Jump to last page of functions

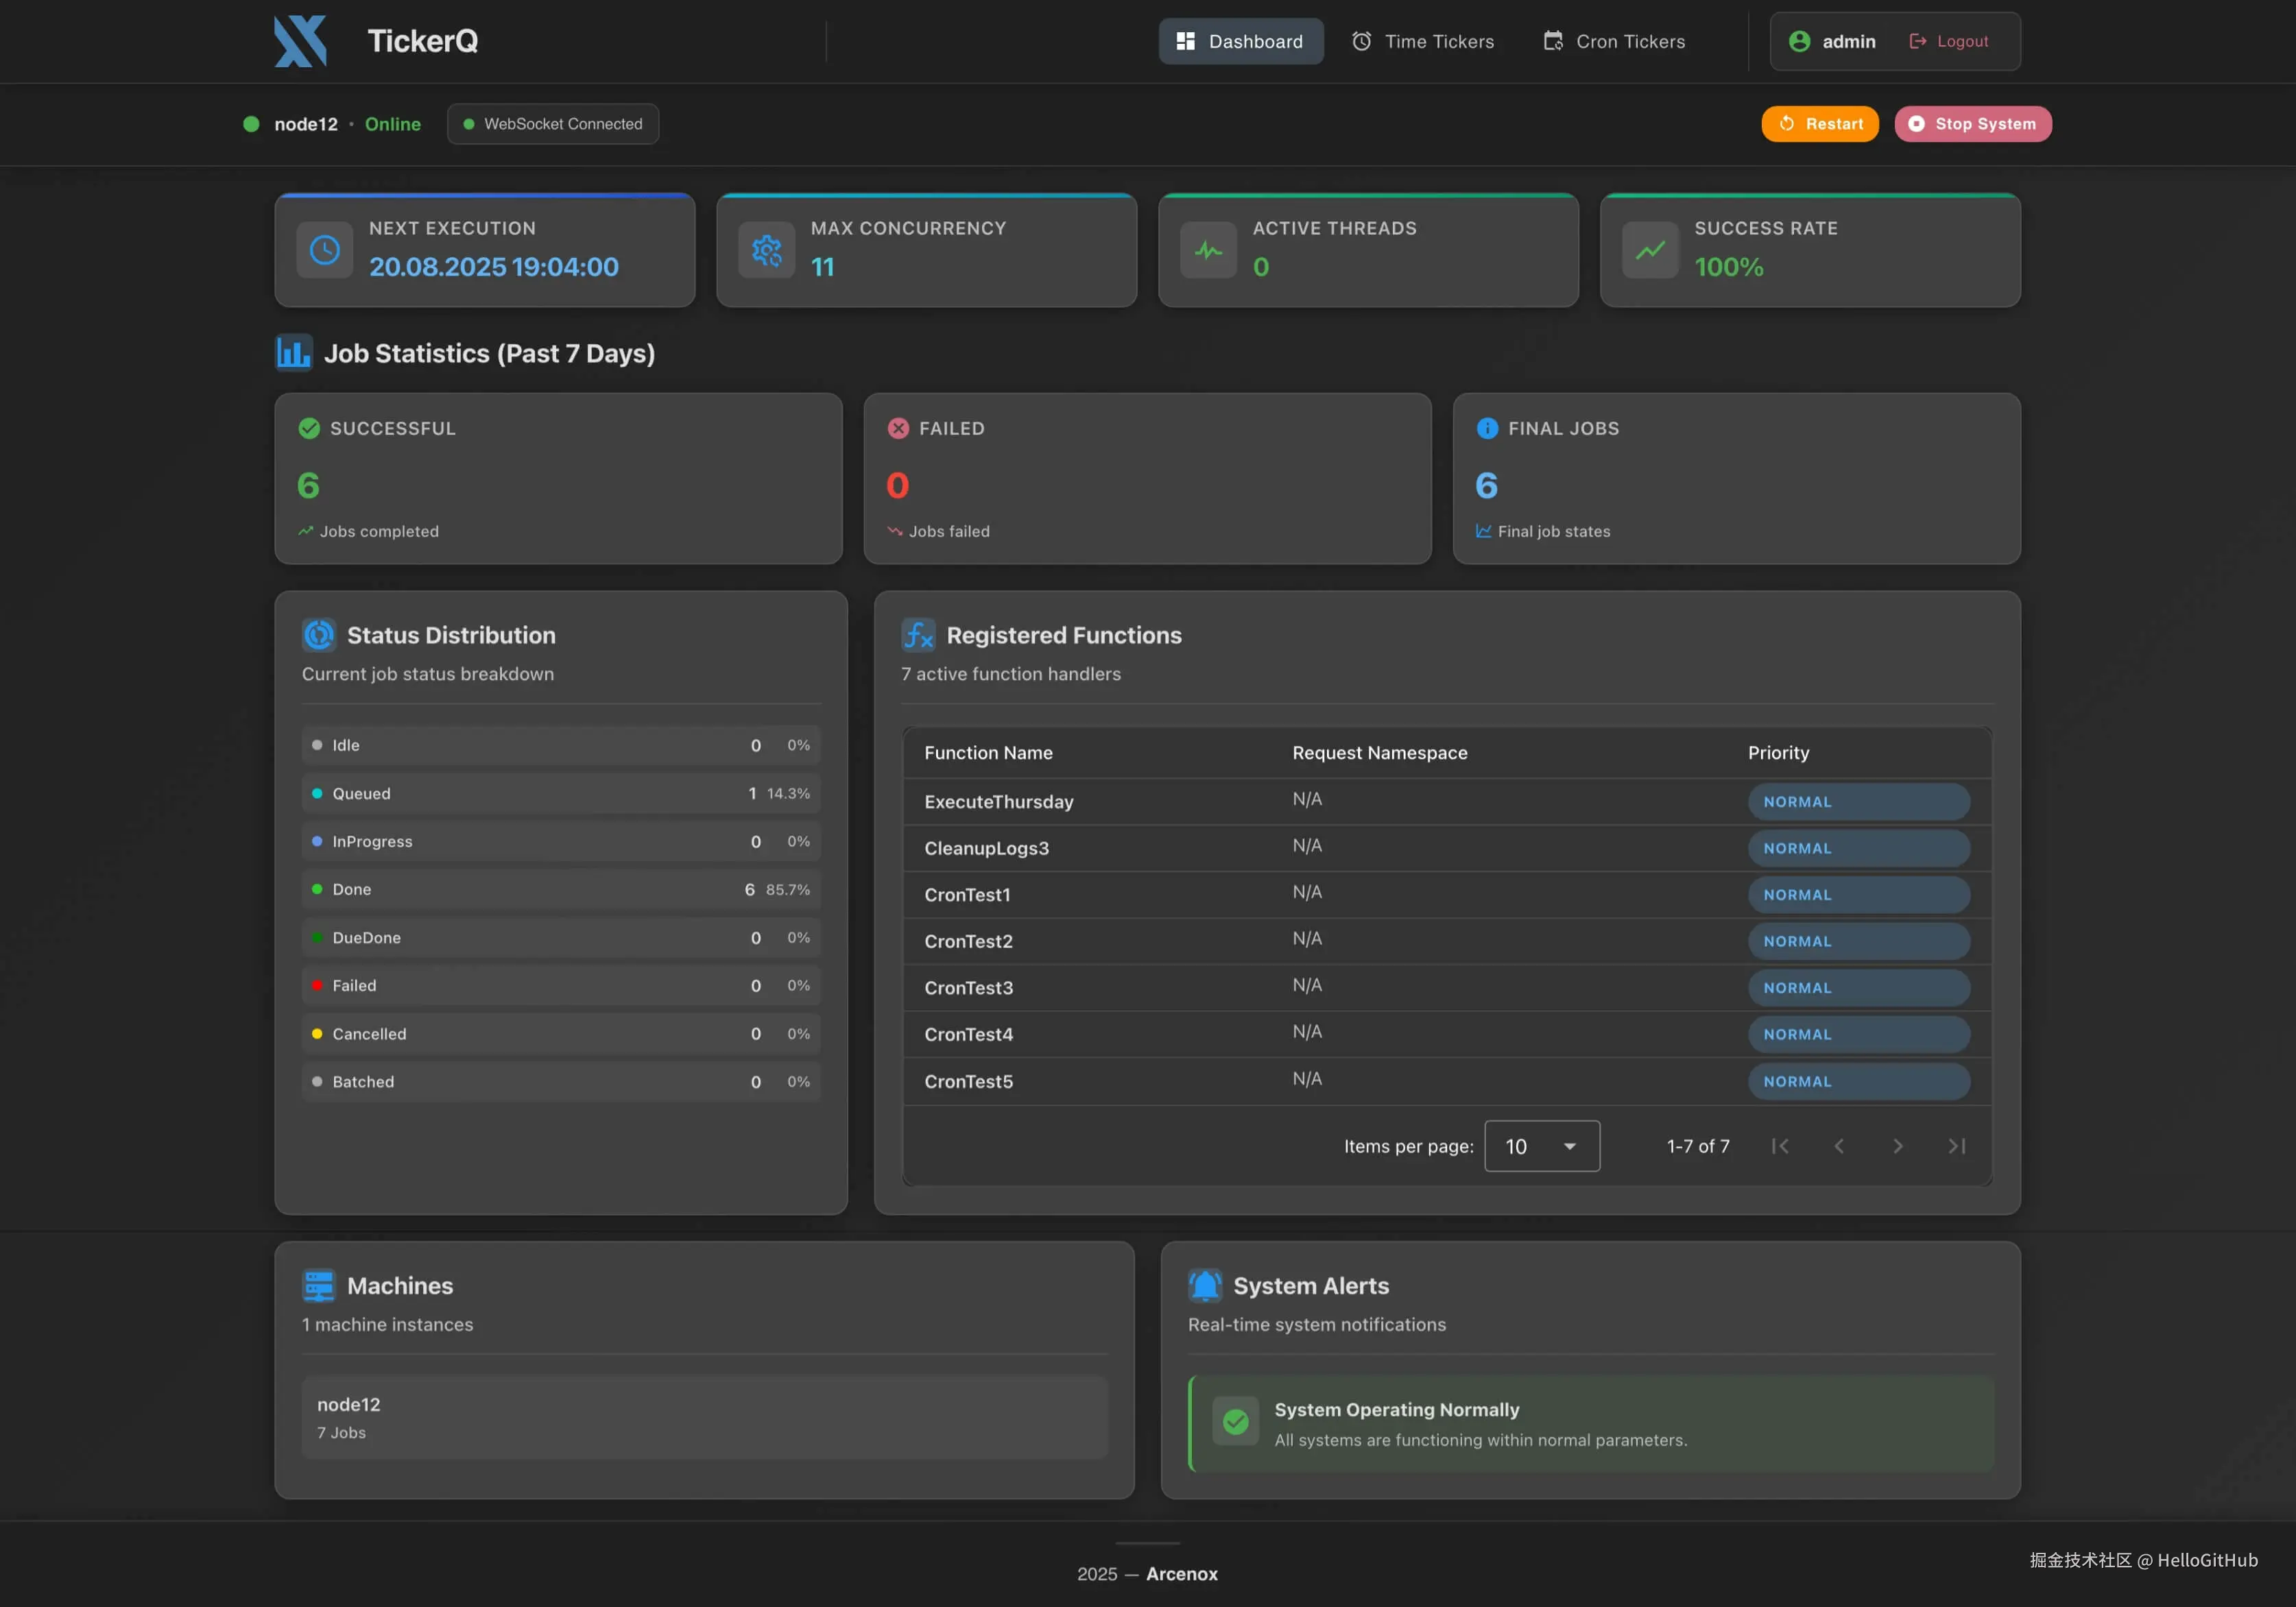[x=1957, y=1146]
